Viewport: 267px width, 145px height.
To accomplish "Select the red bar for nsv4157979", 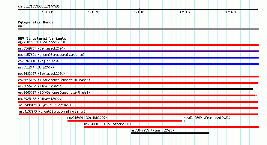I will [139, 114].
